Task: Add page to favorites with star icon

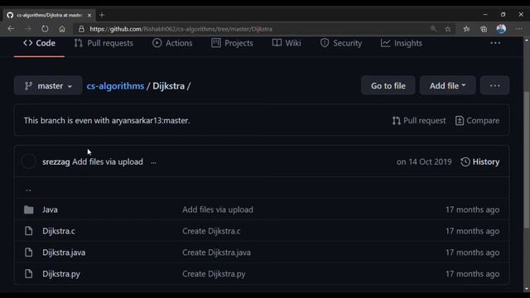Action: 448,29
